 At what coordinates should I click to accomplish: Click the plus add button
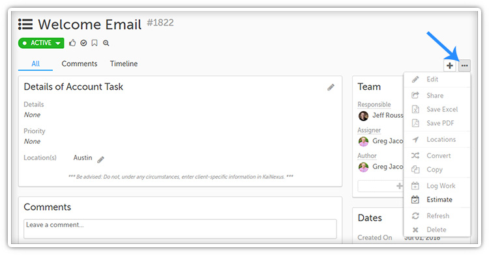450,66
